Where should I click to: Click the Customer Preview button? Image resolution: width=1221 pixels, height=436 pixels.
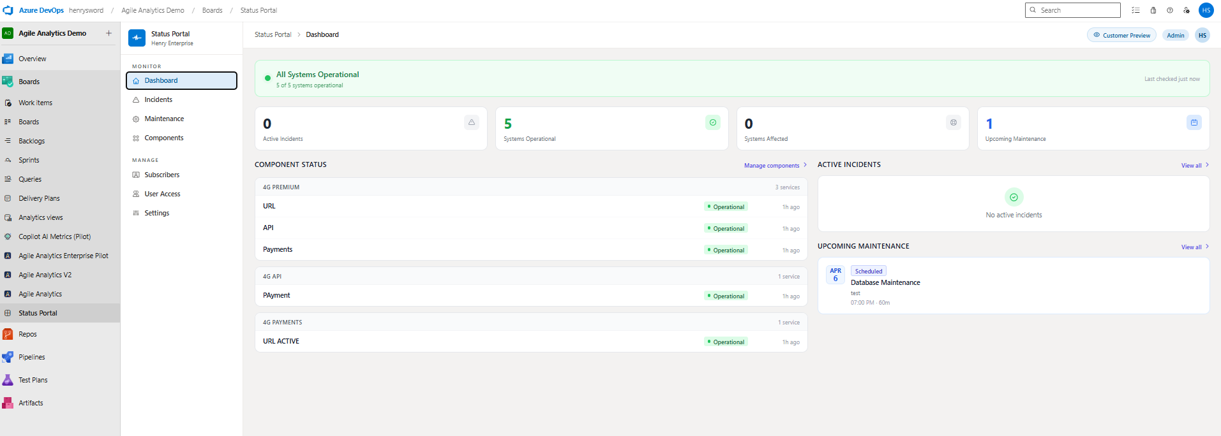[1121, 35]
